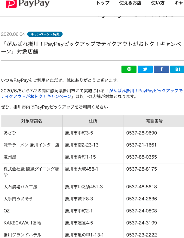Select phone number 0537-88-0355
This screenshot has height=238, width=184.
(142, 157)
